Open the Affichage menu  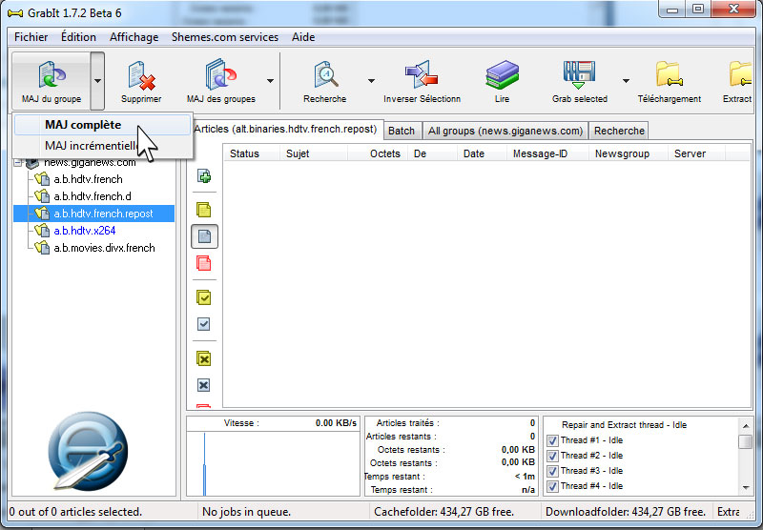coord(134,37)
